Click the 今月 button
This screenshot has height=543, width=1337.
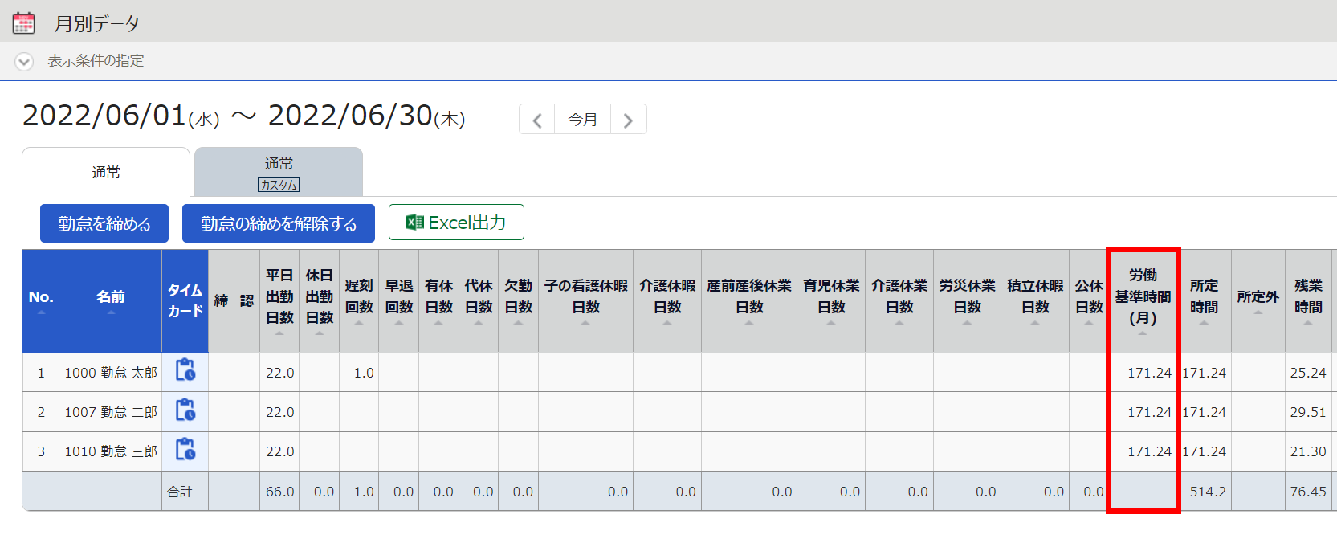pos(582,120)
